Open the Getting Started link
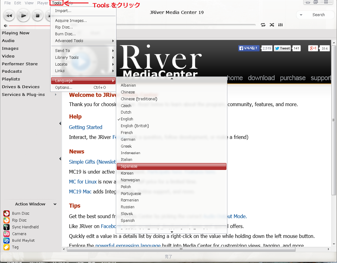This screenshot has height=263, width=337. (x=85, y=127)
